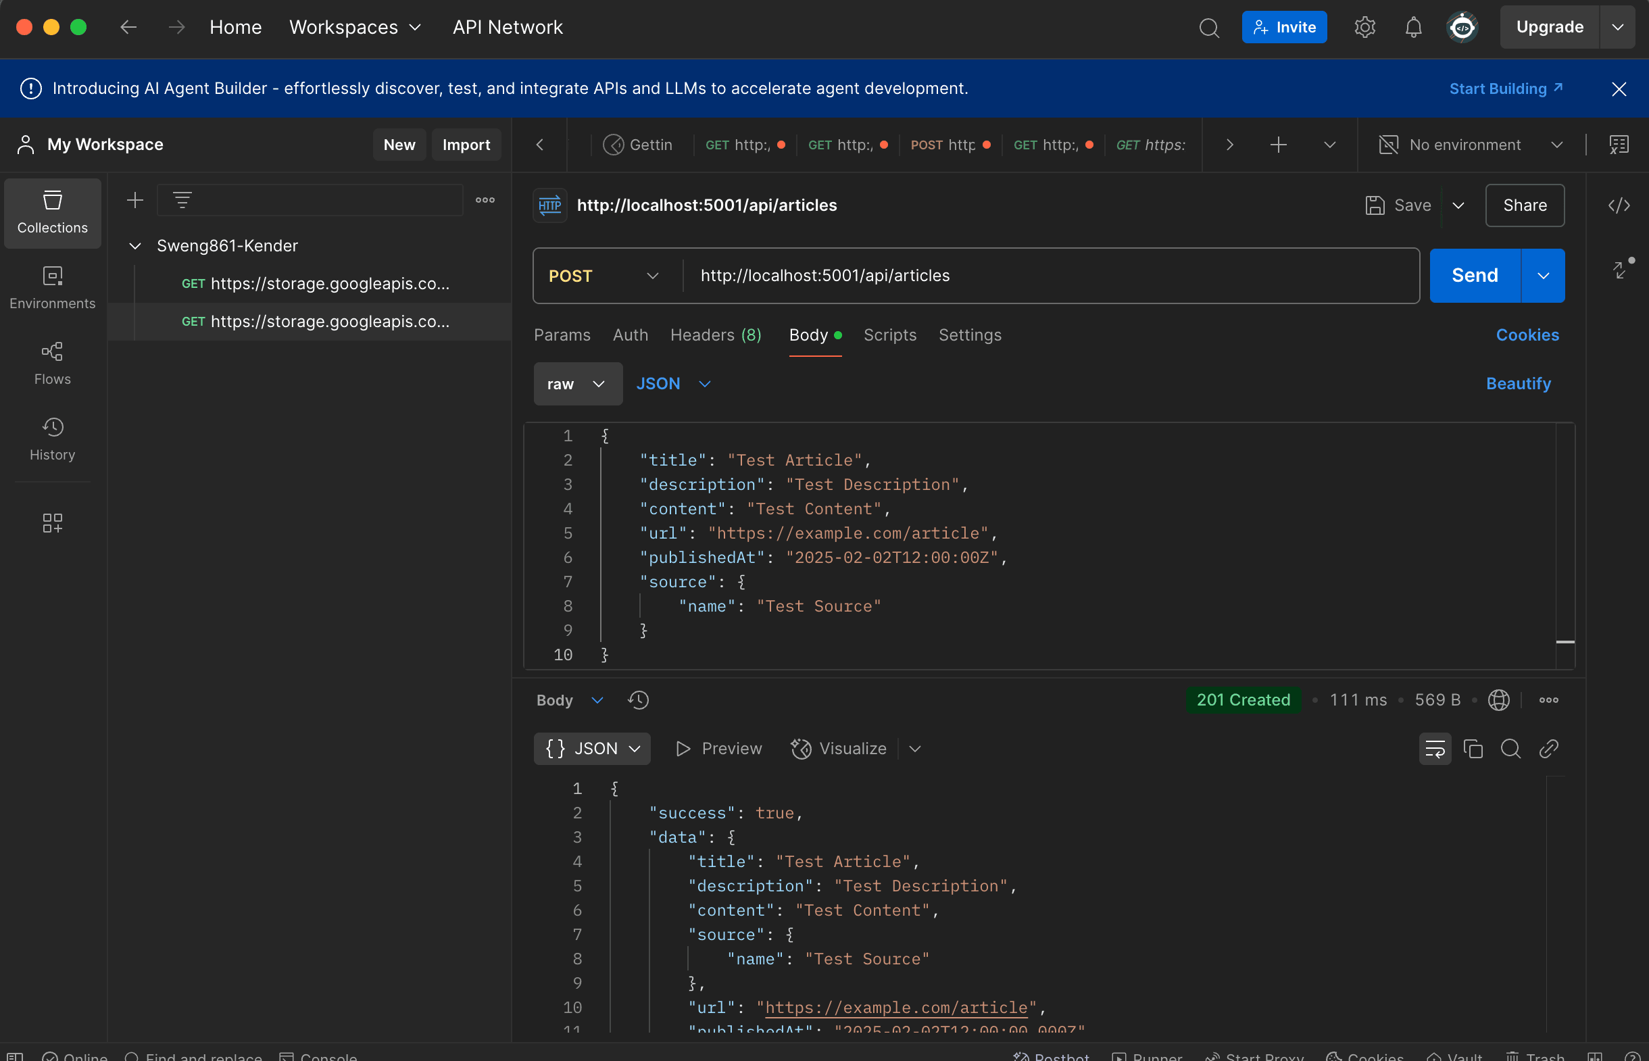Open notifications bell icon
This screenshot has height=1061, width=1649.
point(1412,28)
